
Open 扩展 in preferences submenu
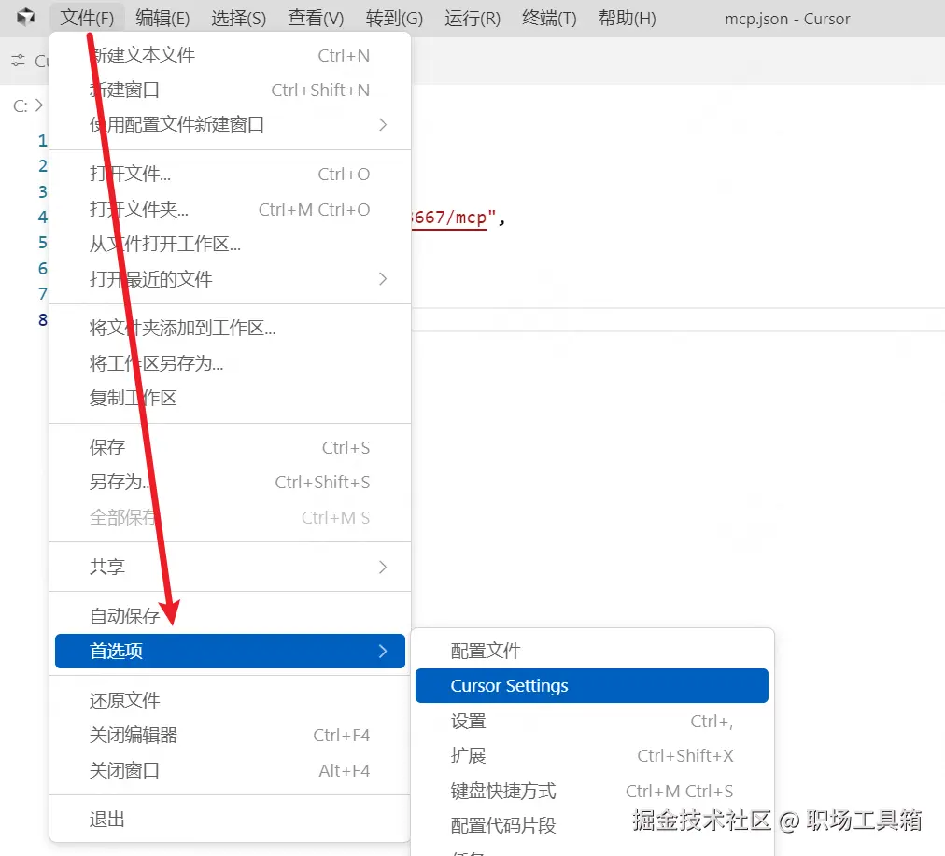tap(592, 755)
